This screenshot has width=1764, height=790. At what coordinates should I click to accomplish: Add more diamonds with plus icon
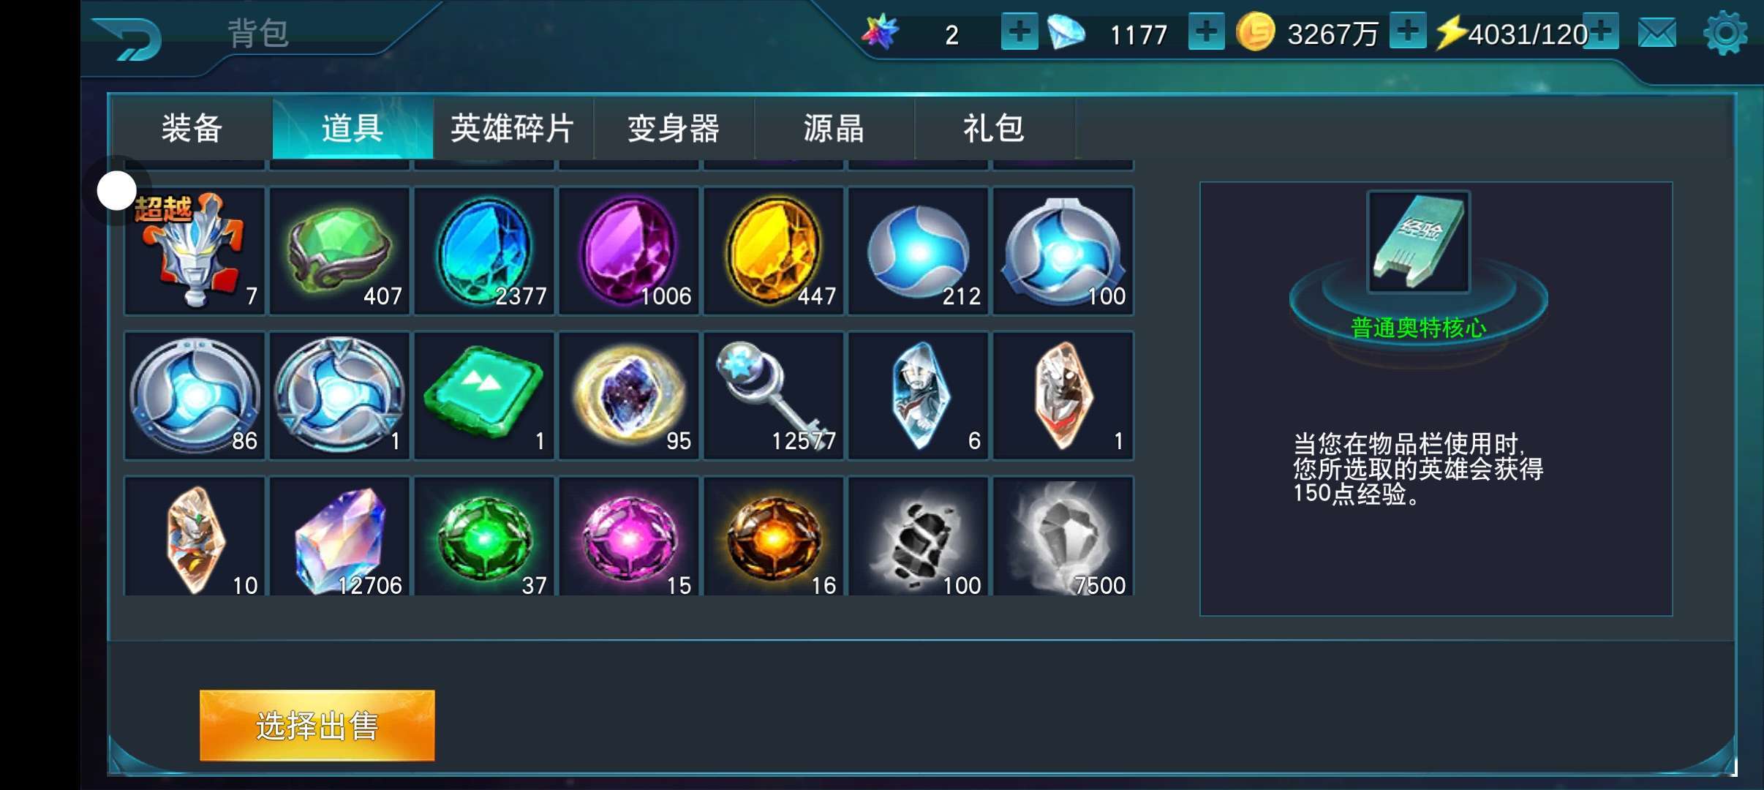coord(1206,32)
